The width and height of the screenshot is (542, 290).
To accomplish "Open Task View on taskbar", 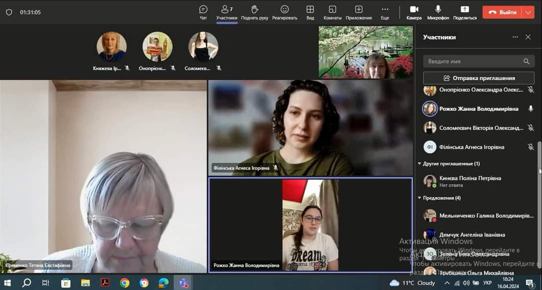I will click(x=46, y=283).
